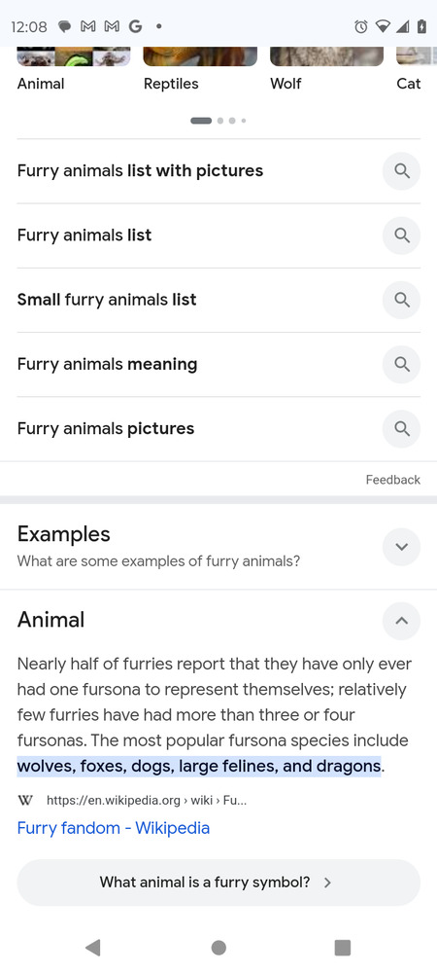Tap the Android home circle button
The image size is (437, 973).
tap(218, 948)
